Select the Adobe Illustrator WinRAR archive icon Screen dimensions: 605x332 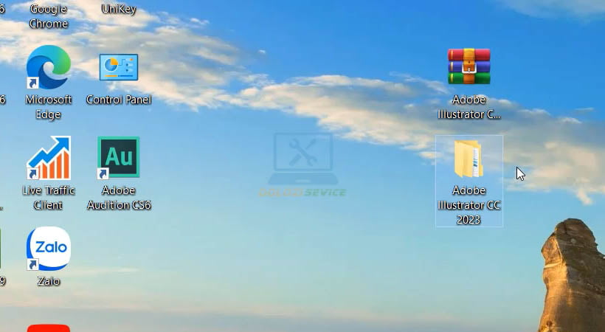click(469, 66)
